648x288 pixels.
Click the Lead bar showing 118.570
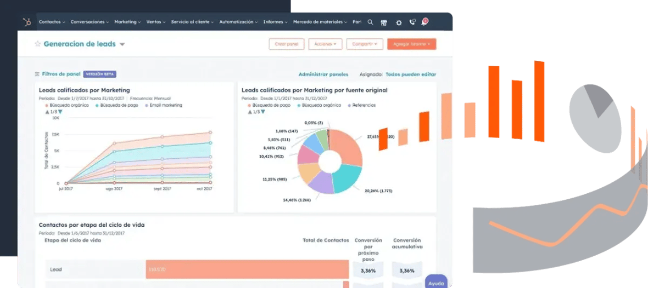[247, 270]
